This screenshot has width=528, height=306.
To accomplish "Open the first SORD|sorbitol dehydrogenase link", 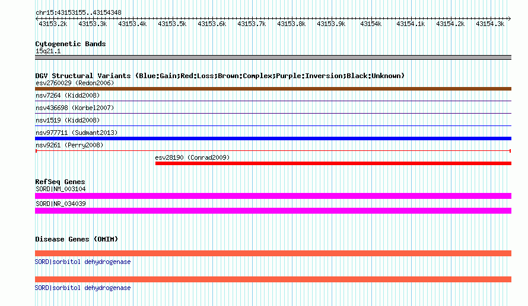I will pyautogui.click(x=82, y=262).
